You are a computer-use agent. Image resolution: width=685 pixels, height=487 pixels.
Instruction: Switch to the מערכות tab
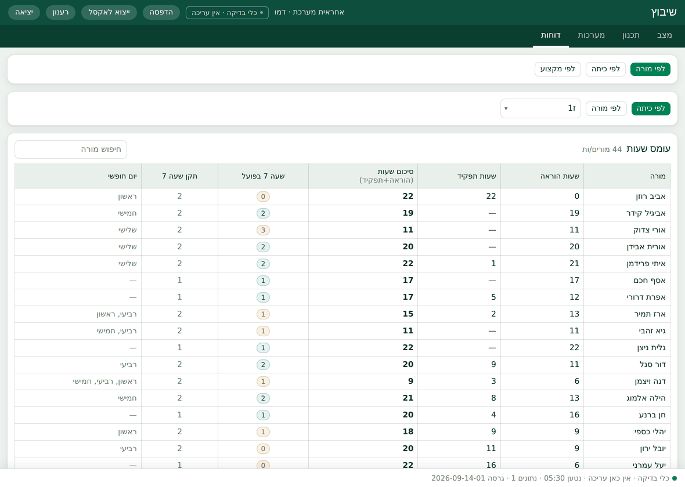(x=591, y=35)
